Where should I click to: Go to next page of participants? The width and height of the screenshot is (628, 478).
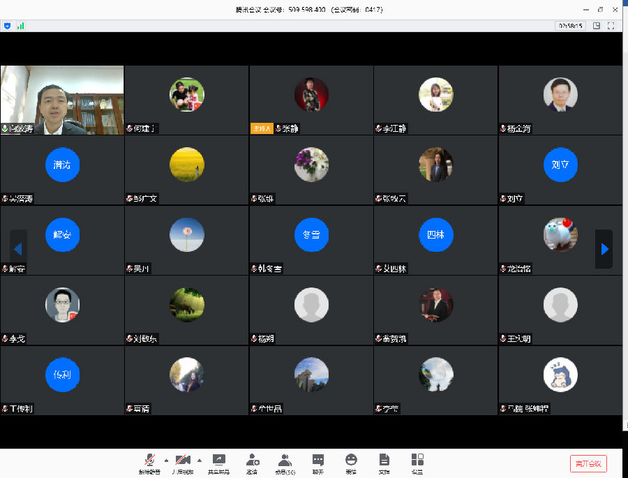pyautogui.click(x=604, y=249)
